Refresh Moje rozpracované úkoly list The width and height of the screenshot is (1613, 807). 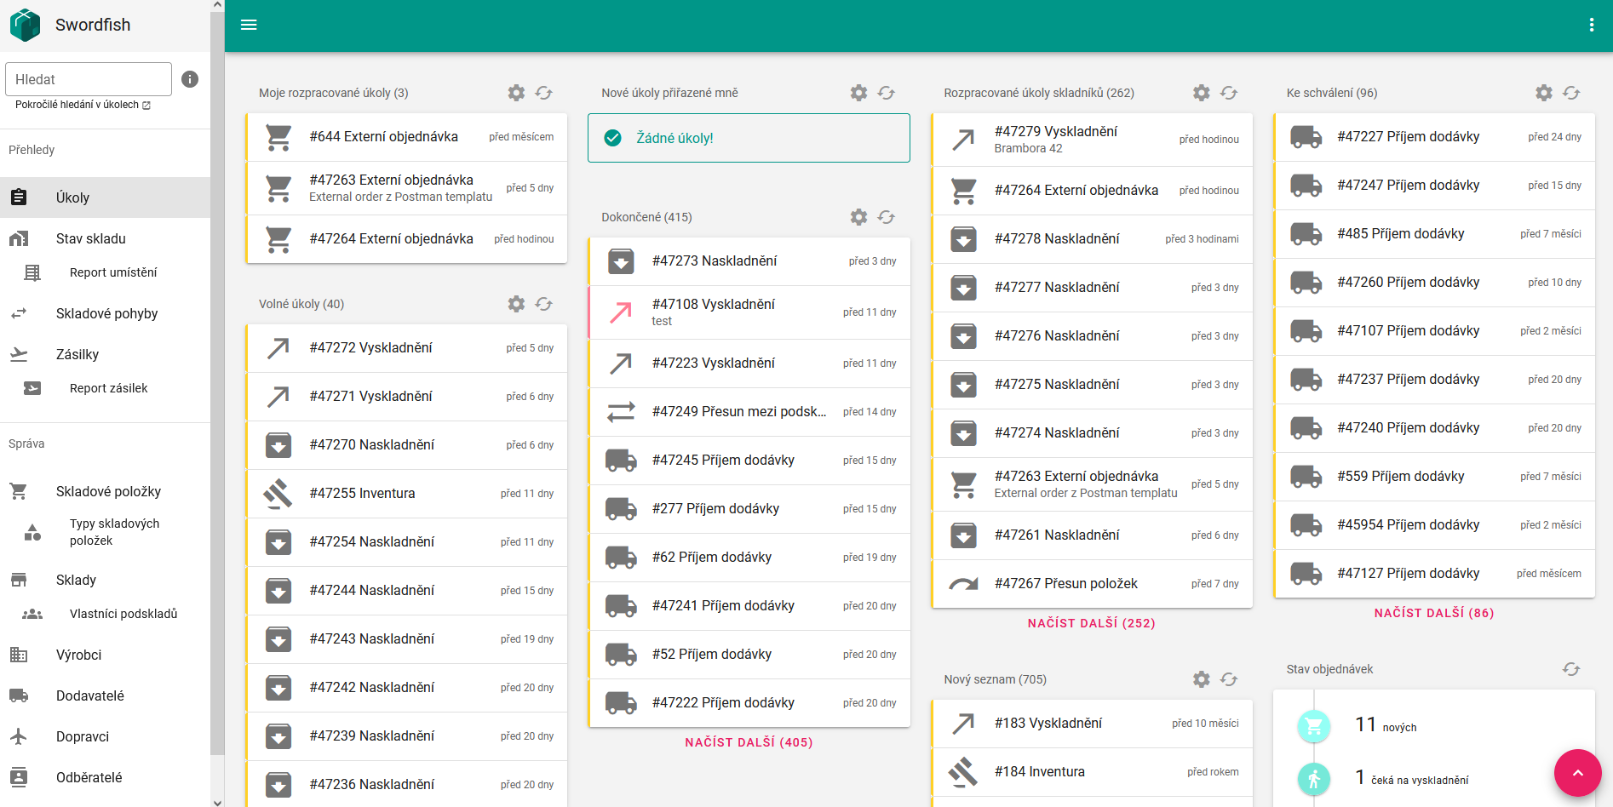click(543, 93)
